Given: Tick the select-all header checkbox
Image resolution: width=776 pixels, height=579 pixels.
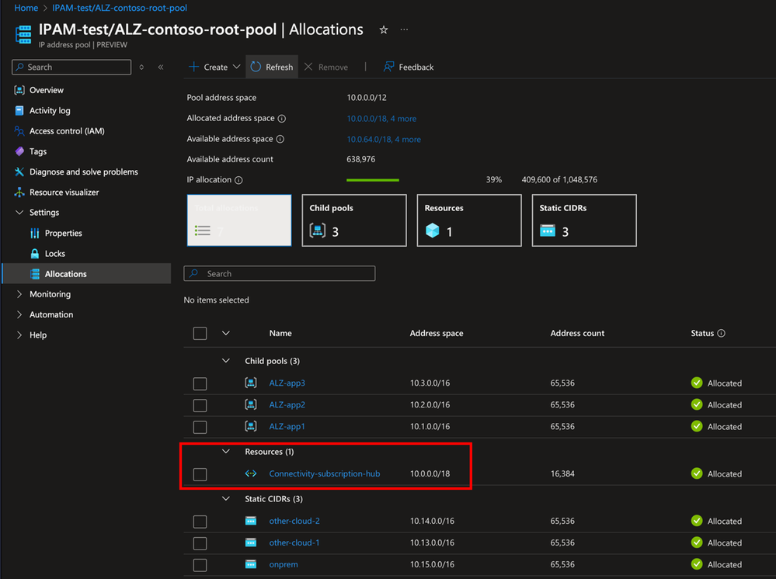Looking at the screenshot, I should tap(200, 333).
